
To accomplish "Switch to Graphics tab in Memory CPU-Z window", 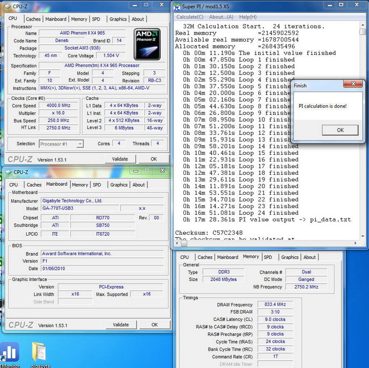I will tap(290, 257).
